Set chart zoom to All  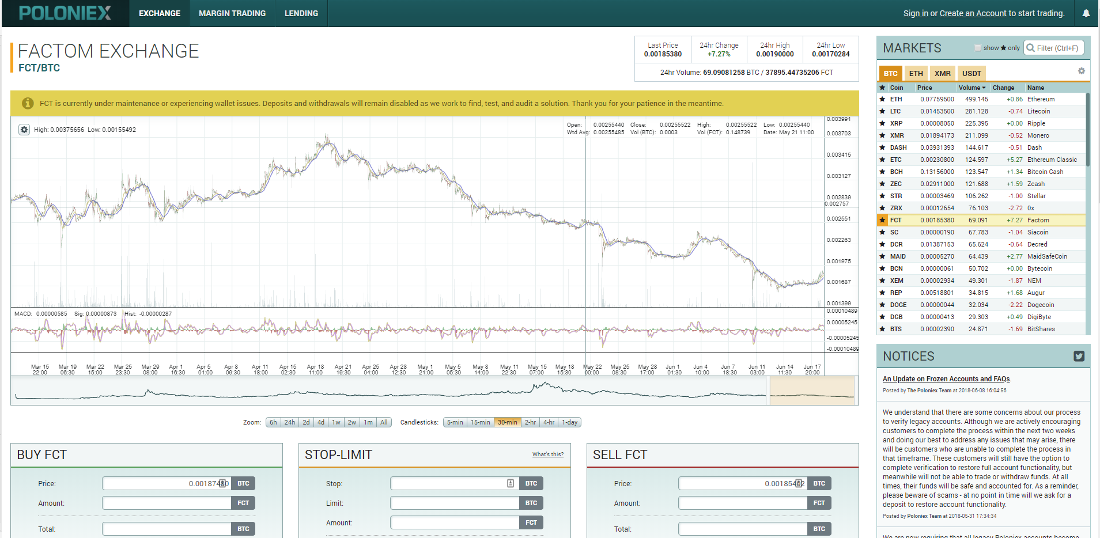coord(384,422)
